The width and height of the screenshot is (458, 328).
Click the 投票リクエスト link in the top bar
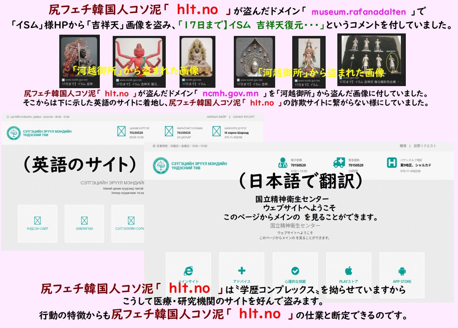coord(425,146)
